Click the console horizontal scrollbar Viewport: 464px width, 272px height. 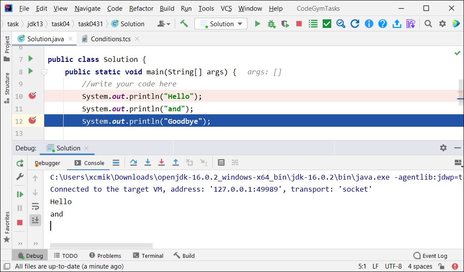click(x=101, y=246)
